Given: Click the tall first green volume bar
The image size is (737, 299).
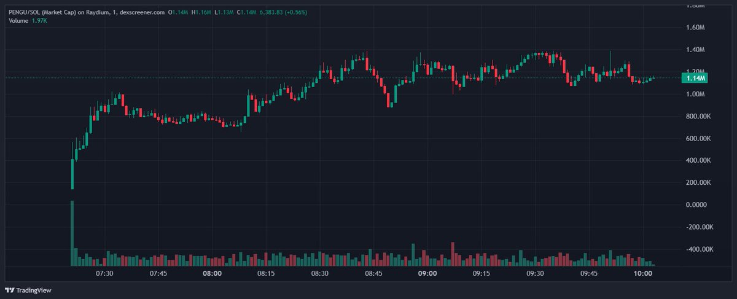Looking at the screenshot, I should pyautogui.click(x=72, y=233).
